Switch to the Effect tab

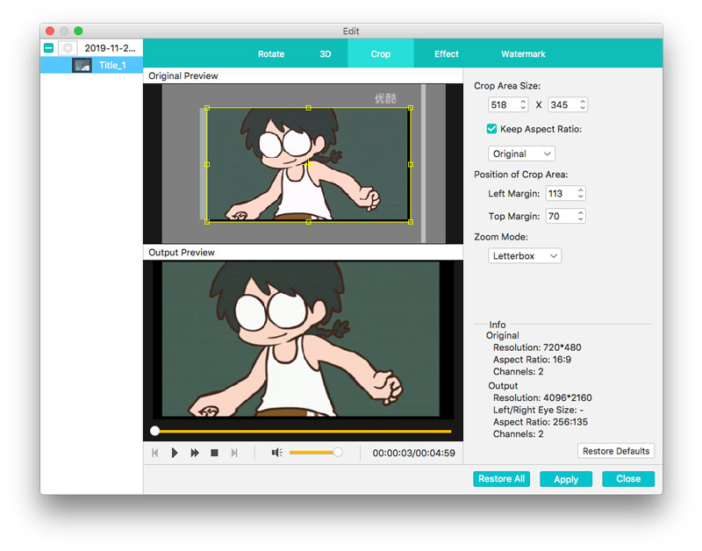coord(446,53)
